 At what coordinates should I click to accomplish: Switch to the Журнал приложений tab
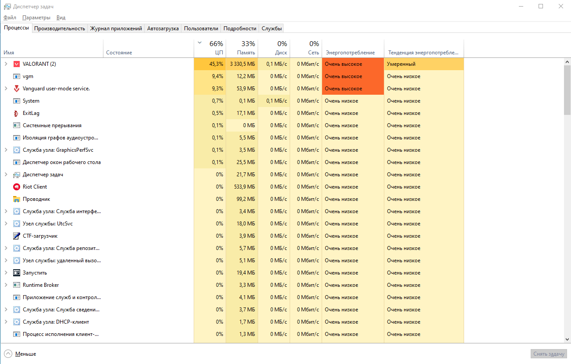coord(116,29)
